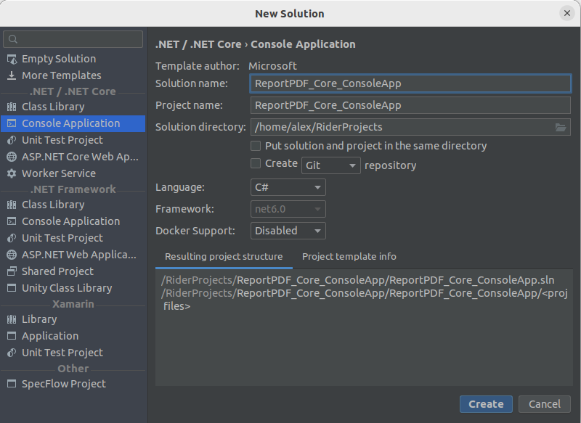Viewport: 581px width, 423px height.
Task: Toggle the Create repository checkbox
Action: point(256,164)
